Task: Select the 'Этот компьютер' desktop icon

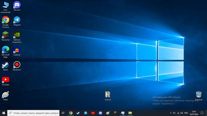Action: coord(5,5)
